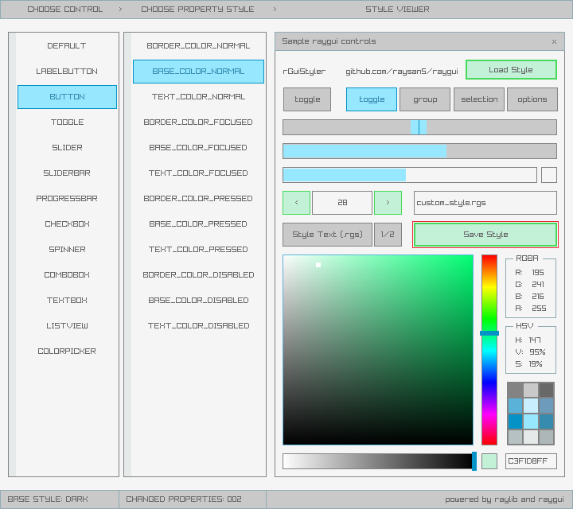Click the custom_style.rgs text field
Viewport: 573px width, 509px height.
(485, 203)
